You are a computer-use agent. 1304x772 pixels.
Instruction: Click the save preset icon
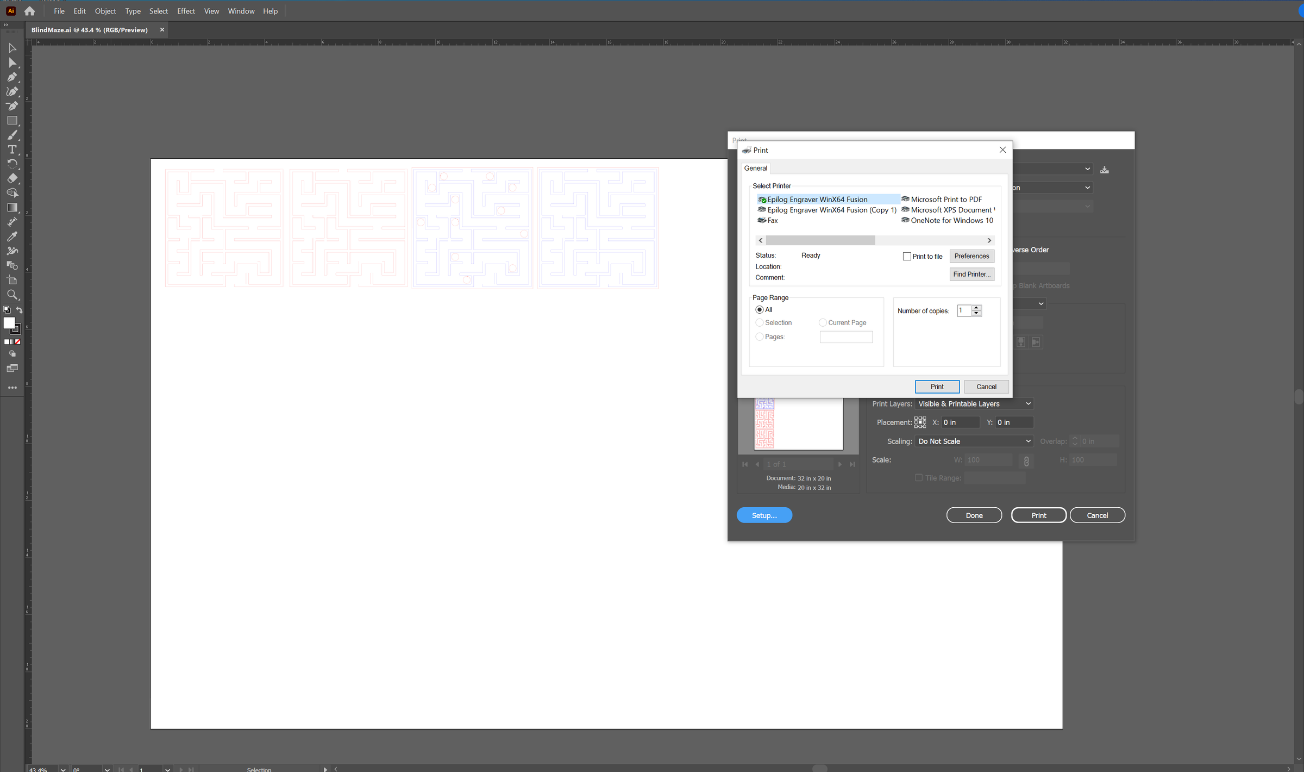point(1104,170)
